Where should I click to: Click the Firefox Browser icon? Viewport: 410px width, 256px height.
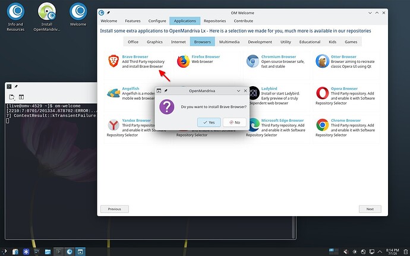tap(183, 61)
